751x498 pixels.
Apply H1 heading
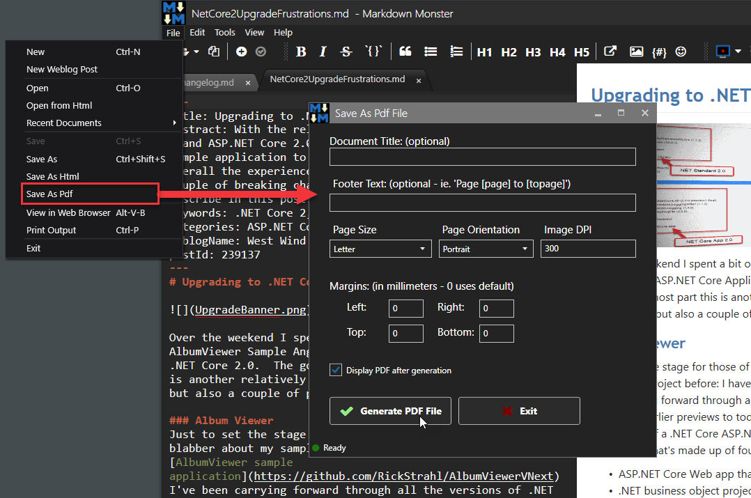(x=484, y=52)
